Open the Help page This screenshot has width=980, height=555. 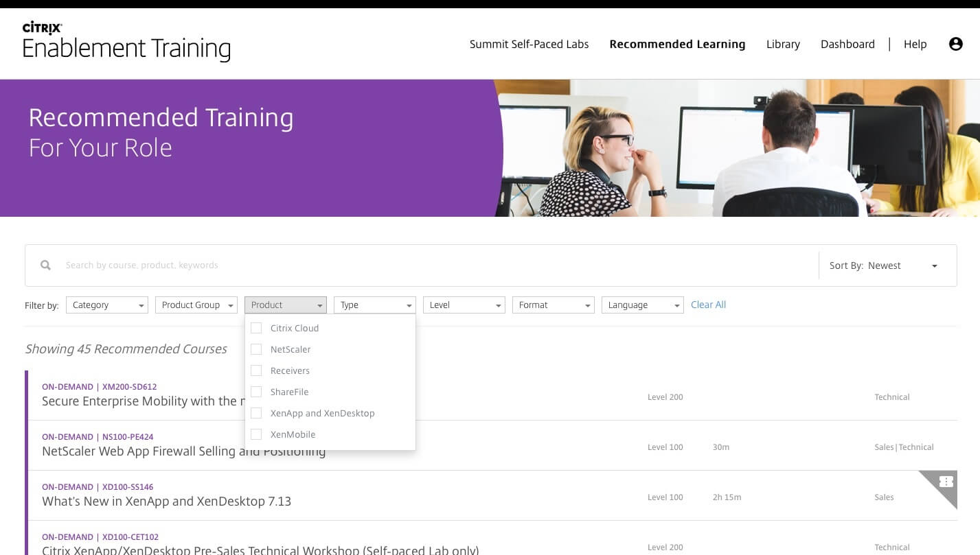click(915, 44)
